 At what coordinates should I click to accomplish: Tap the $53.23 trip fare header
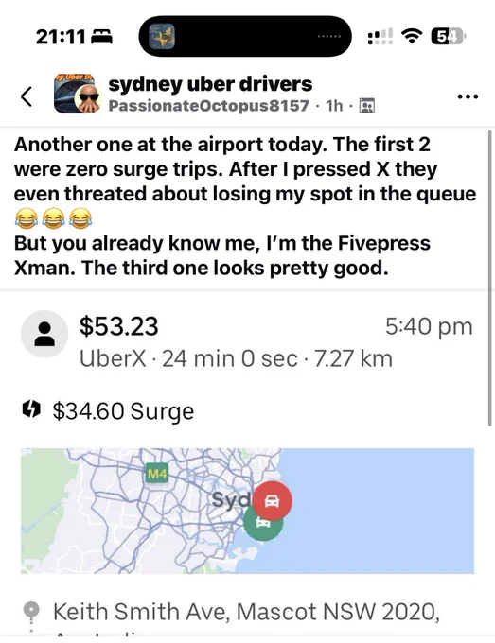click(118, 326)
